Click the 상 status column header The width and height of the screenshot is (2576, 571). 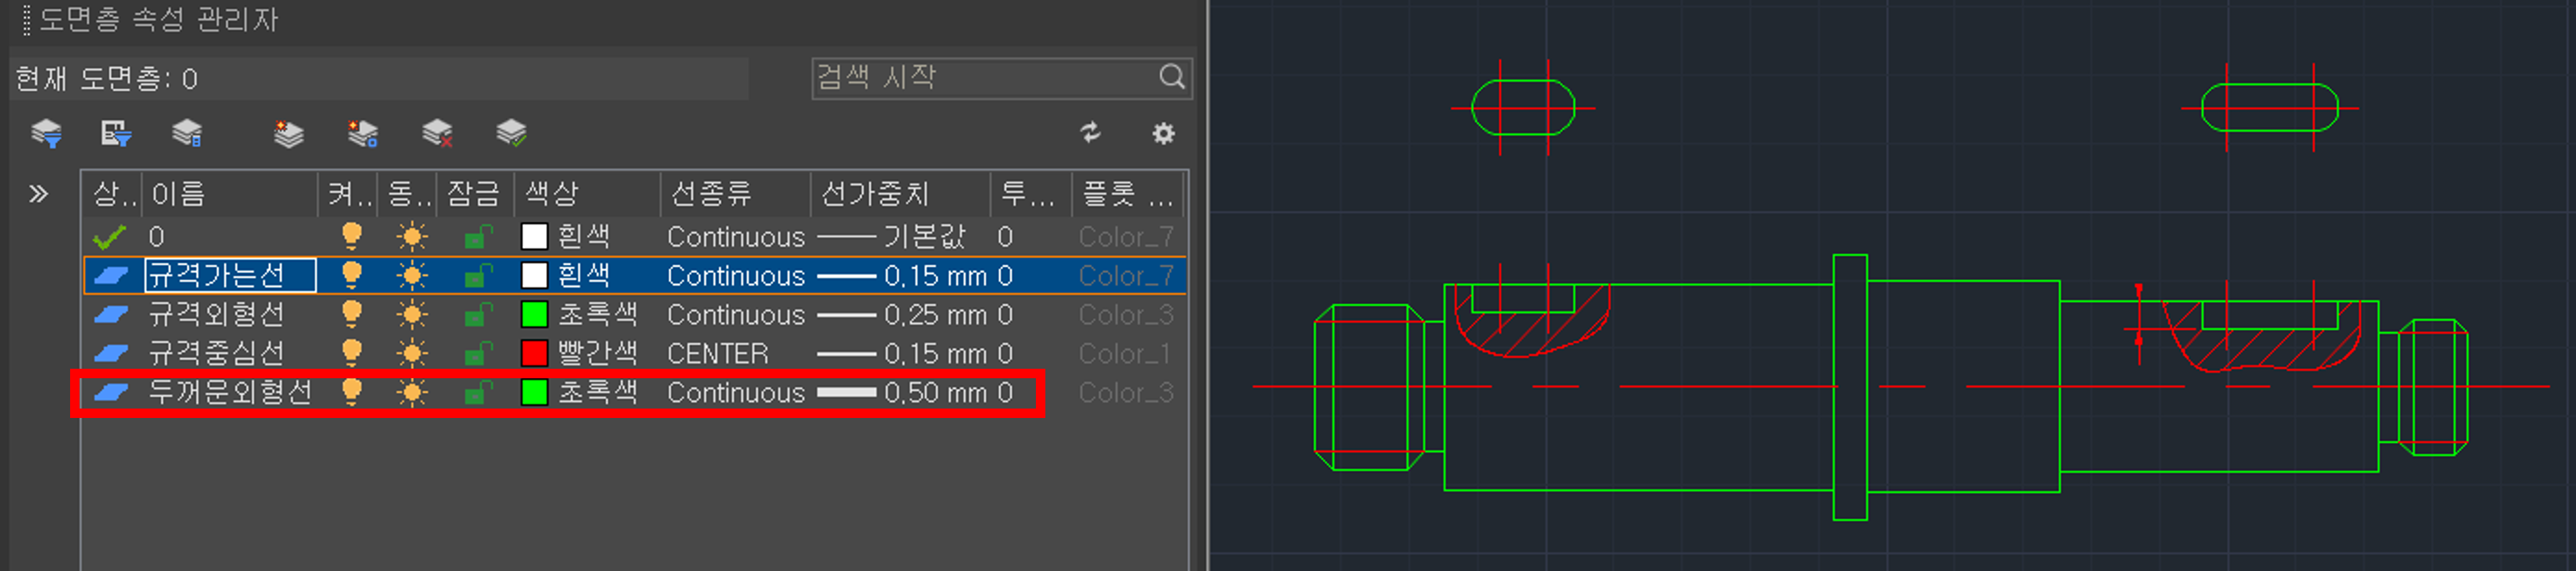pyautogui.click(x=113, y=194)
